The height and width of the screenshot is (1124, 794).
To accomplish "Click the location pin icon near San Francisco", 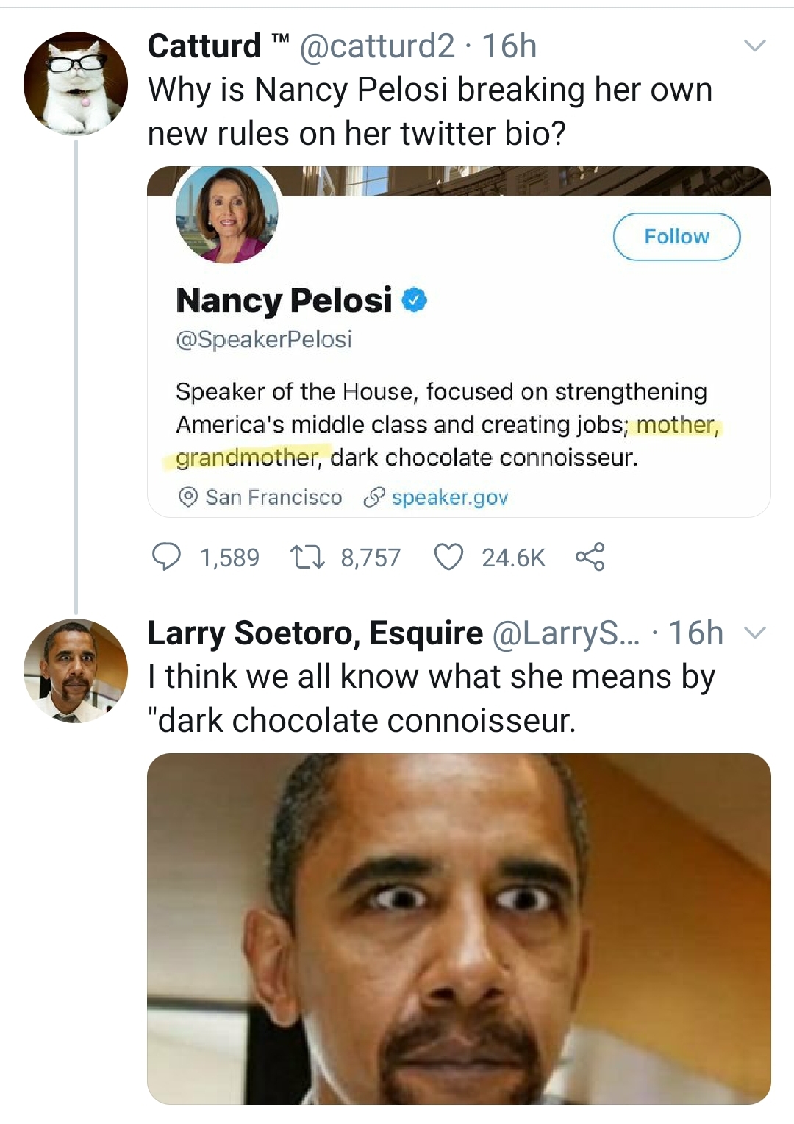I will pyautogui.click(x=188, y=498).
